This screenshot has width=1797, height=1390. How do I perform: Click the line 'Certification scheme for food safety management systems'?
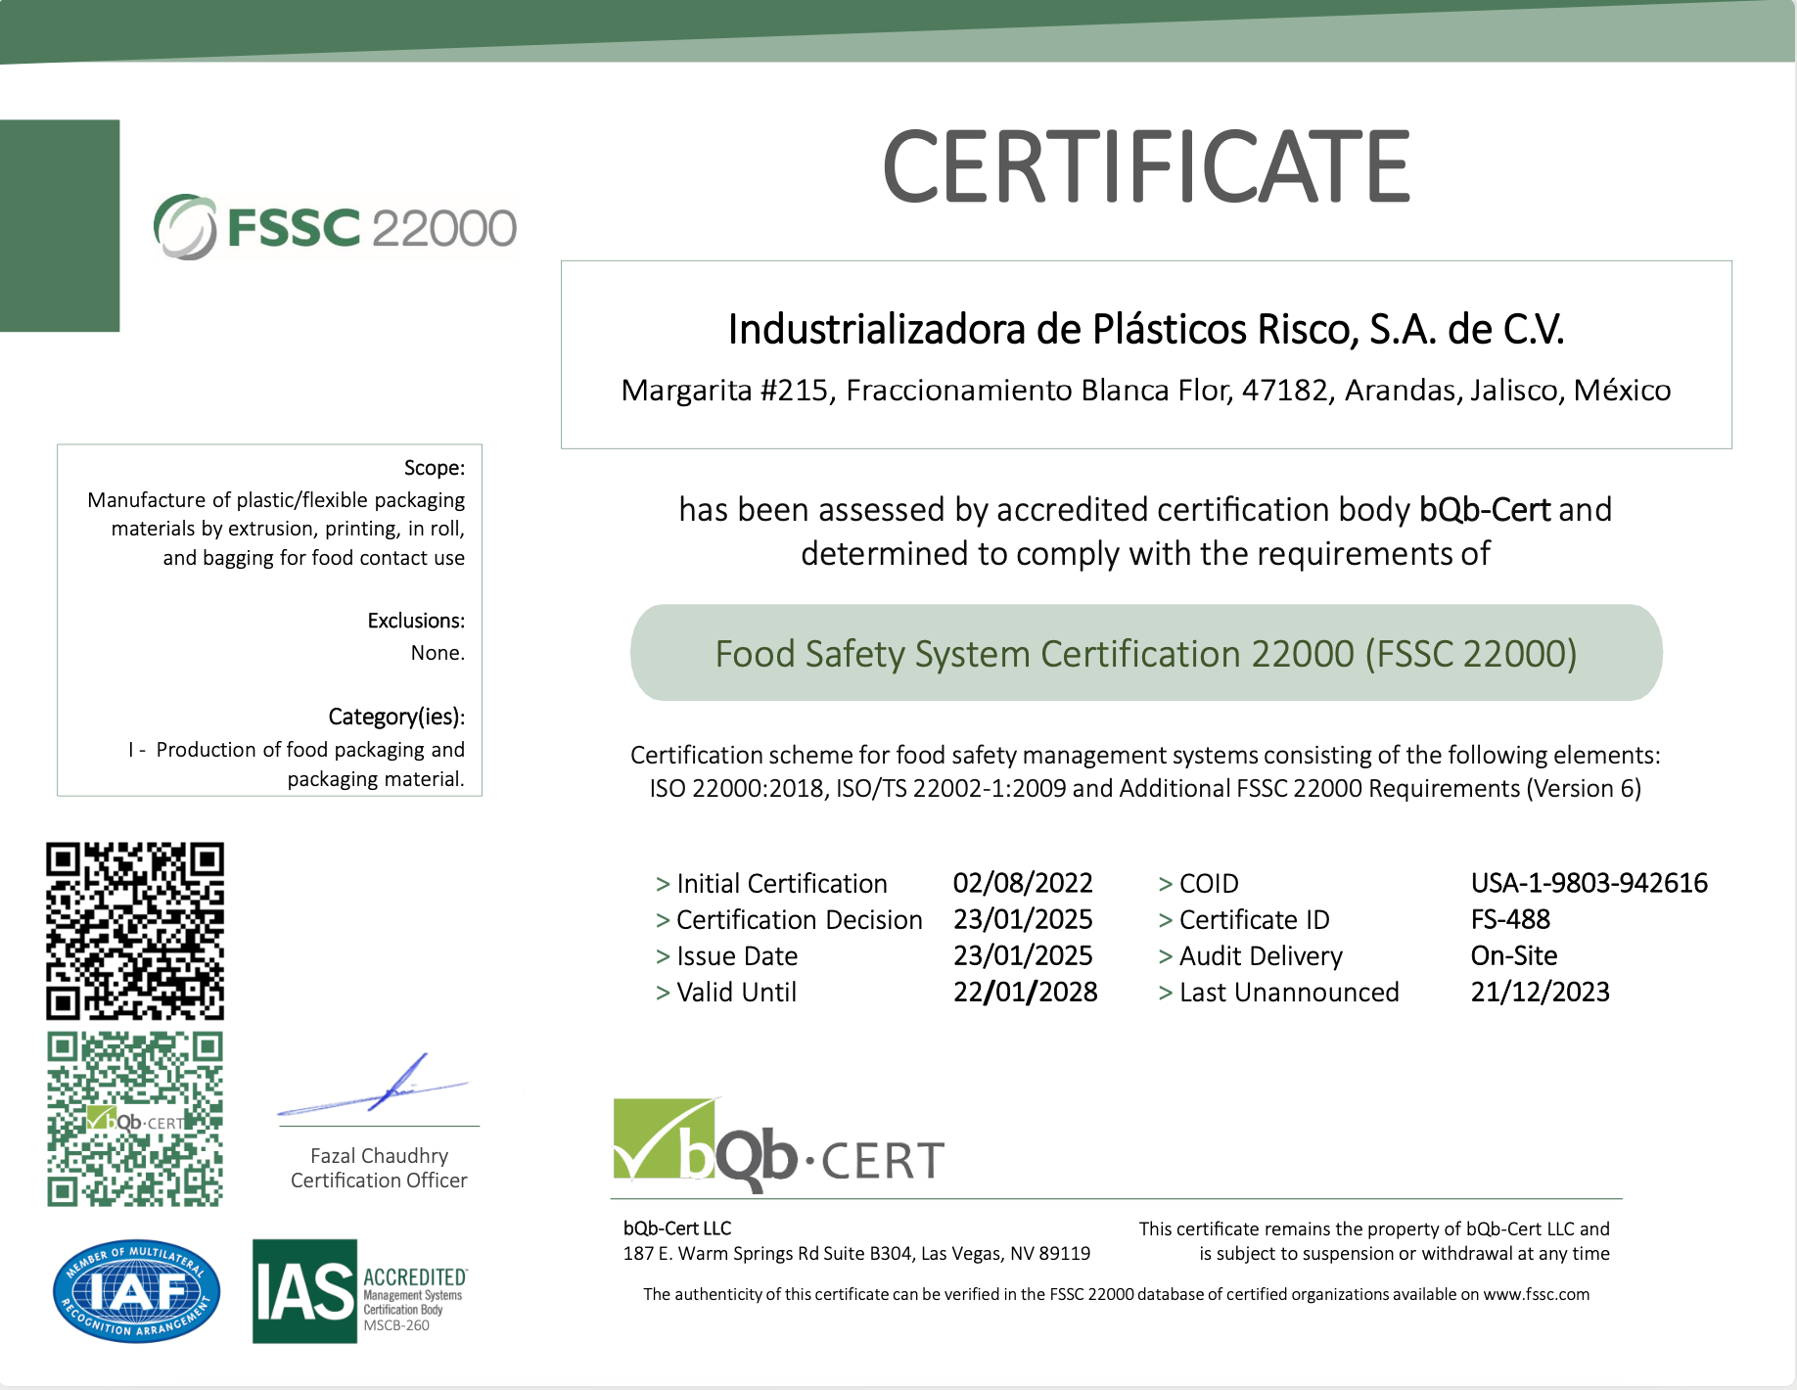1145,756
